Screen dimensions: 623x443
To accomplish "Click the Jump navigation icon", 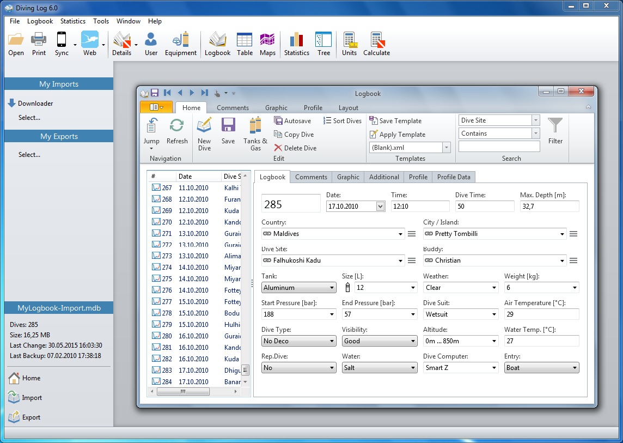I will (151, 125).
